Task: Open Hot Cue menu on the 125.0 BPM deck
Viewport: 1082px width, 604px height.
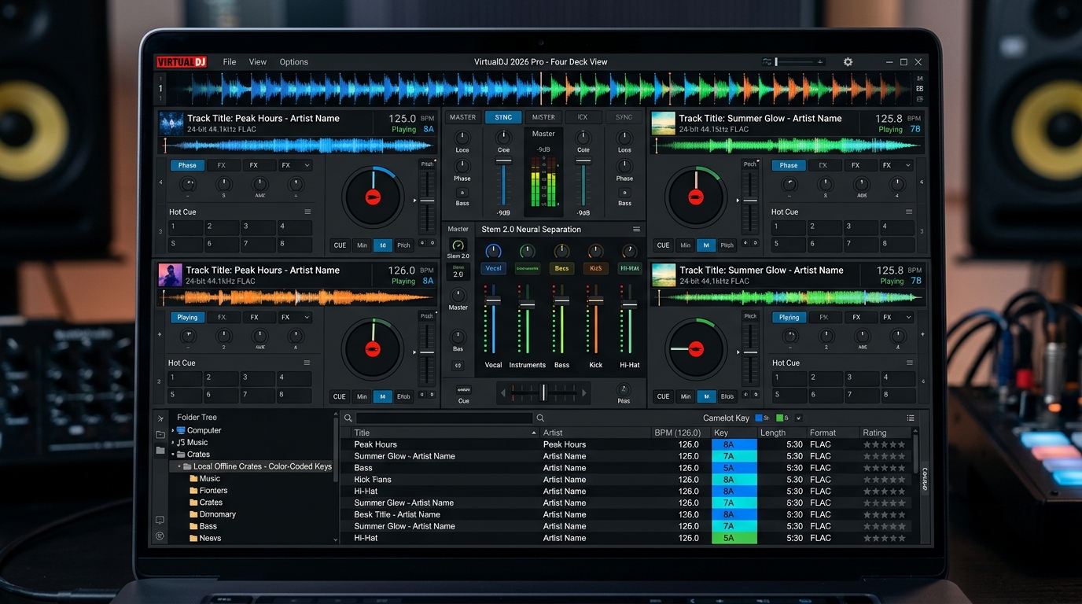Action: coord(307,212)
